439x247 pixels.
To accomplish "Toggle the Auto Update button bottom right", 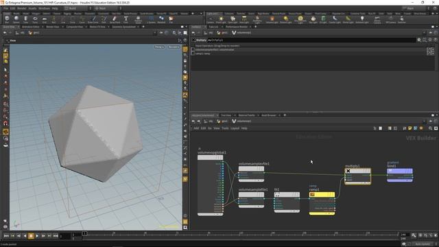I will coord(423,244).
